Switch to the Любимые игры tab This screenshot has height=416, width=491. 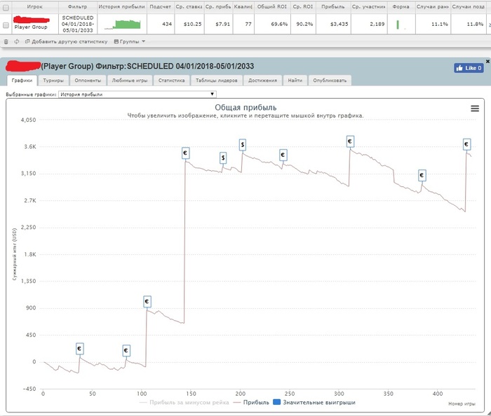pyautogui.click(x=130, y=81)
